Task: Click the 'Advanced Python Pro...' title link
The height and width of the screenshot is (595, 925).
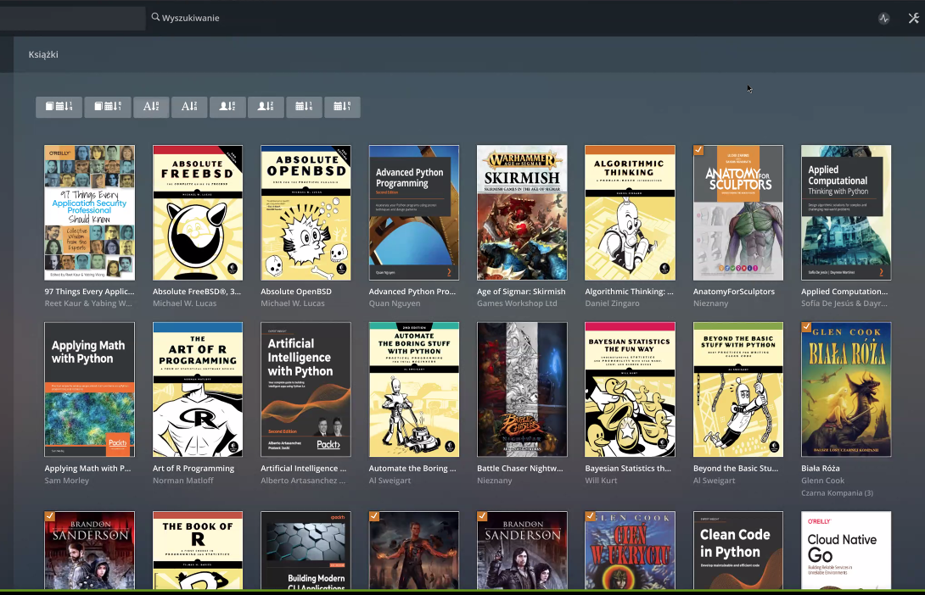Action: (x=412, y=291)
